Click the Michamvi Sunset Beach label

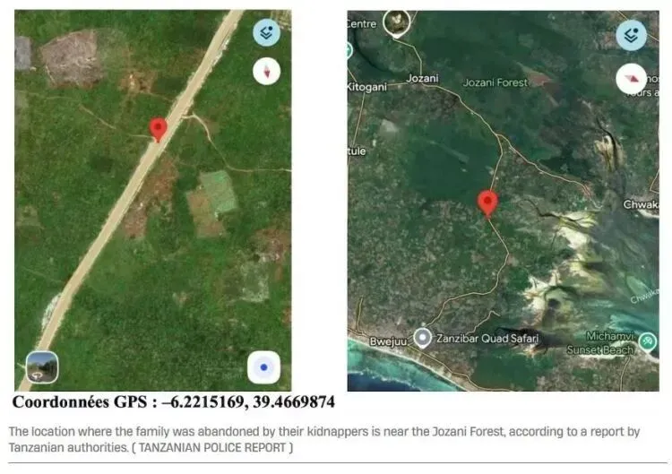tap(601, 343)
